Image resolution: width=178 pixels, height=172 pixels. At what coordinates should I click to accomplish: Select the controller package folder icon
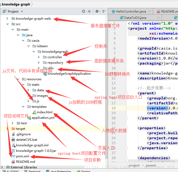(45, 57)
